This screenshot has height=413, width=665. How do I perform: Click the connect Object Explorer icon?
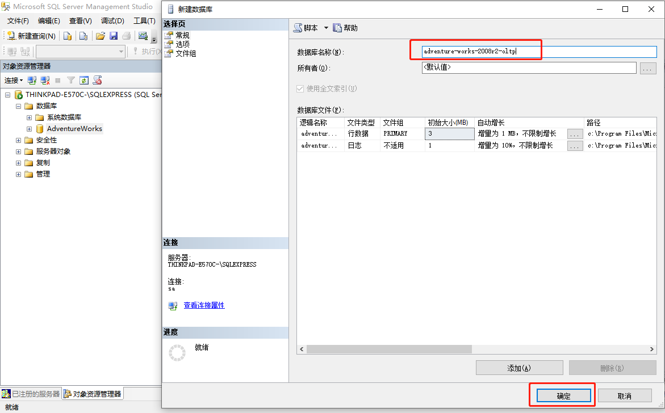pos(32,81)
